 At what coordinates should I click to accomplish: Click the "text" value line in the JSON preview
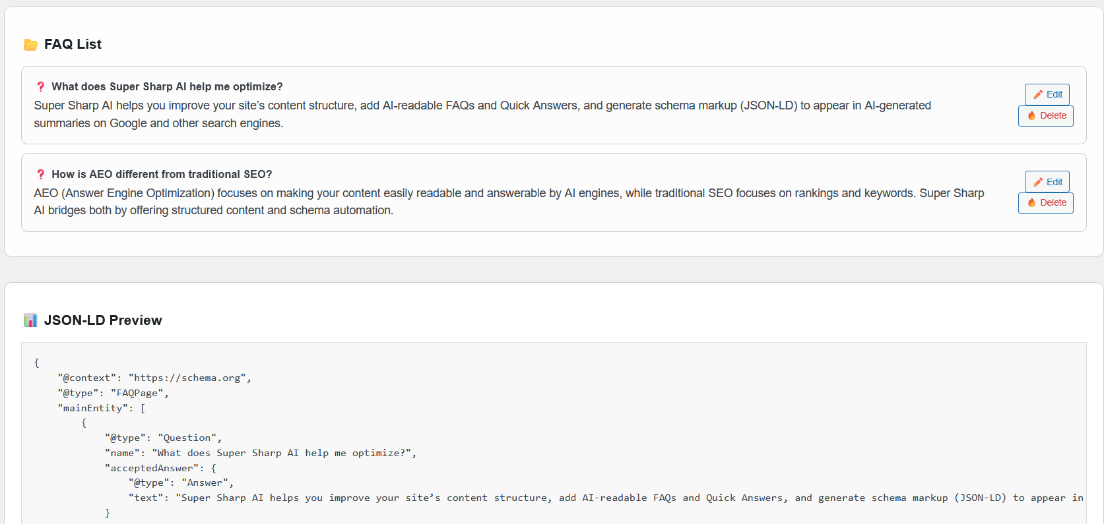click(x=594, y=498)
